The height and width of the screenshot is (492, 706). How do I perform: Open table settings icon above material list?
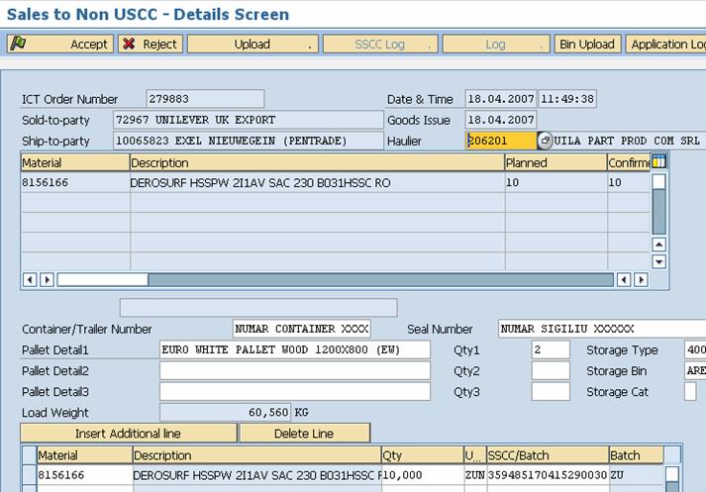click(658, 161)
